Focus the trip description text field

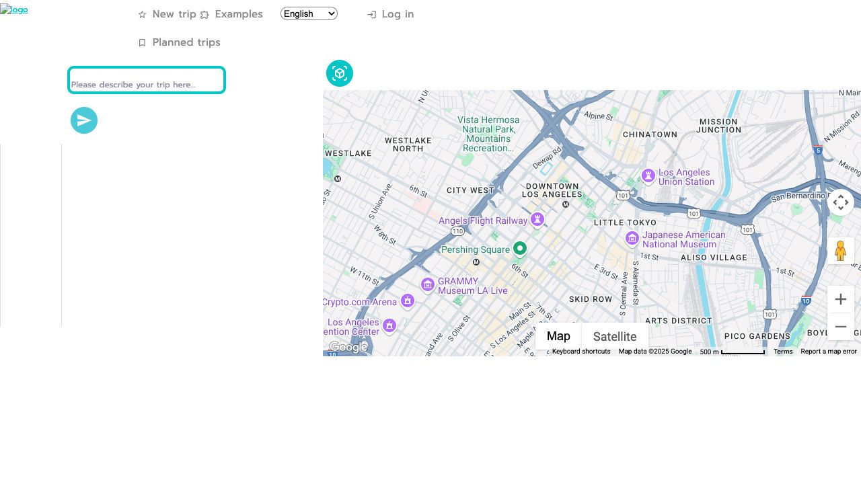pos(147,81)
